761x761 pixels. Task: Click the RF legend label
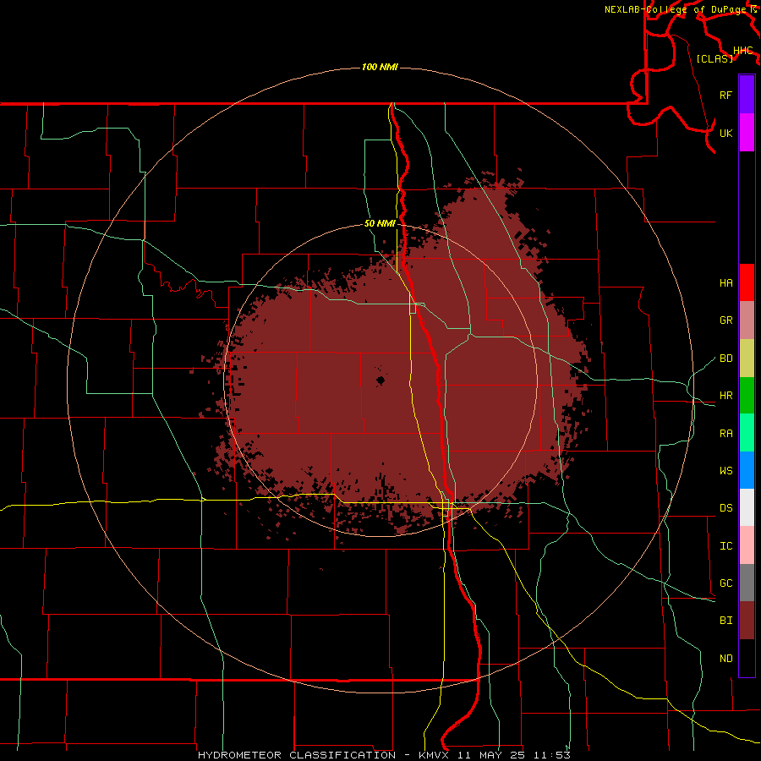[725, 95]
